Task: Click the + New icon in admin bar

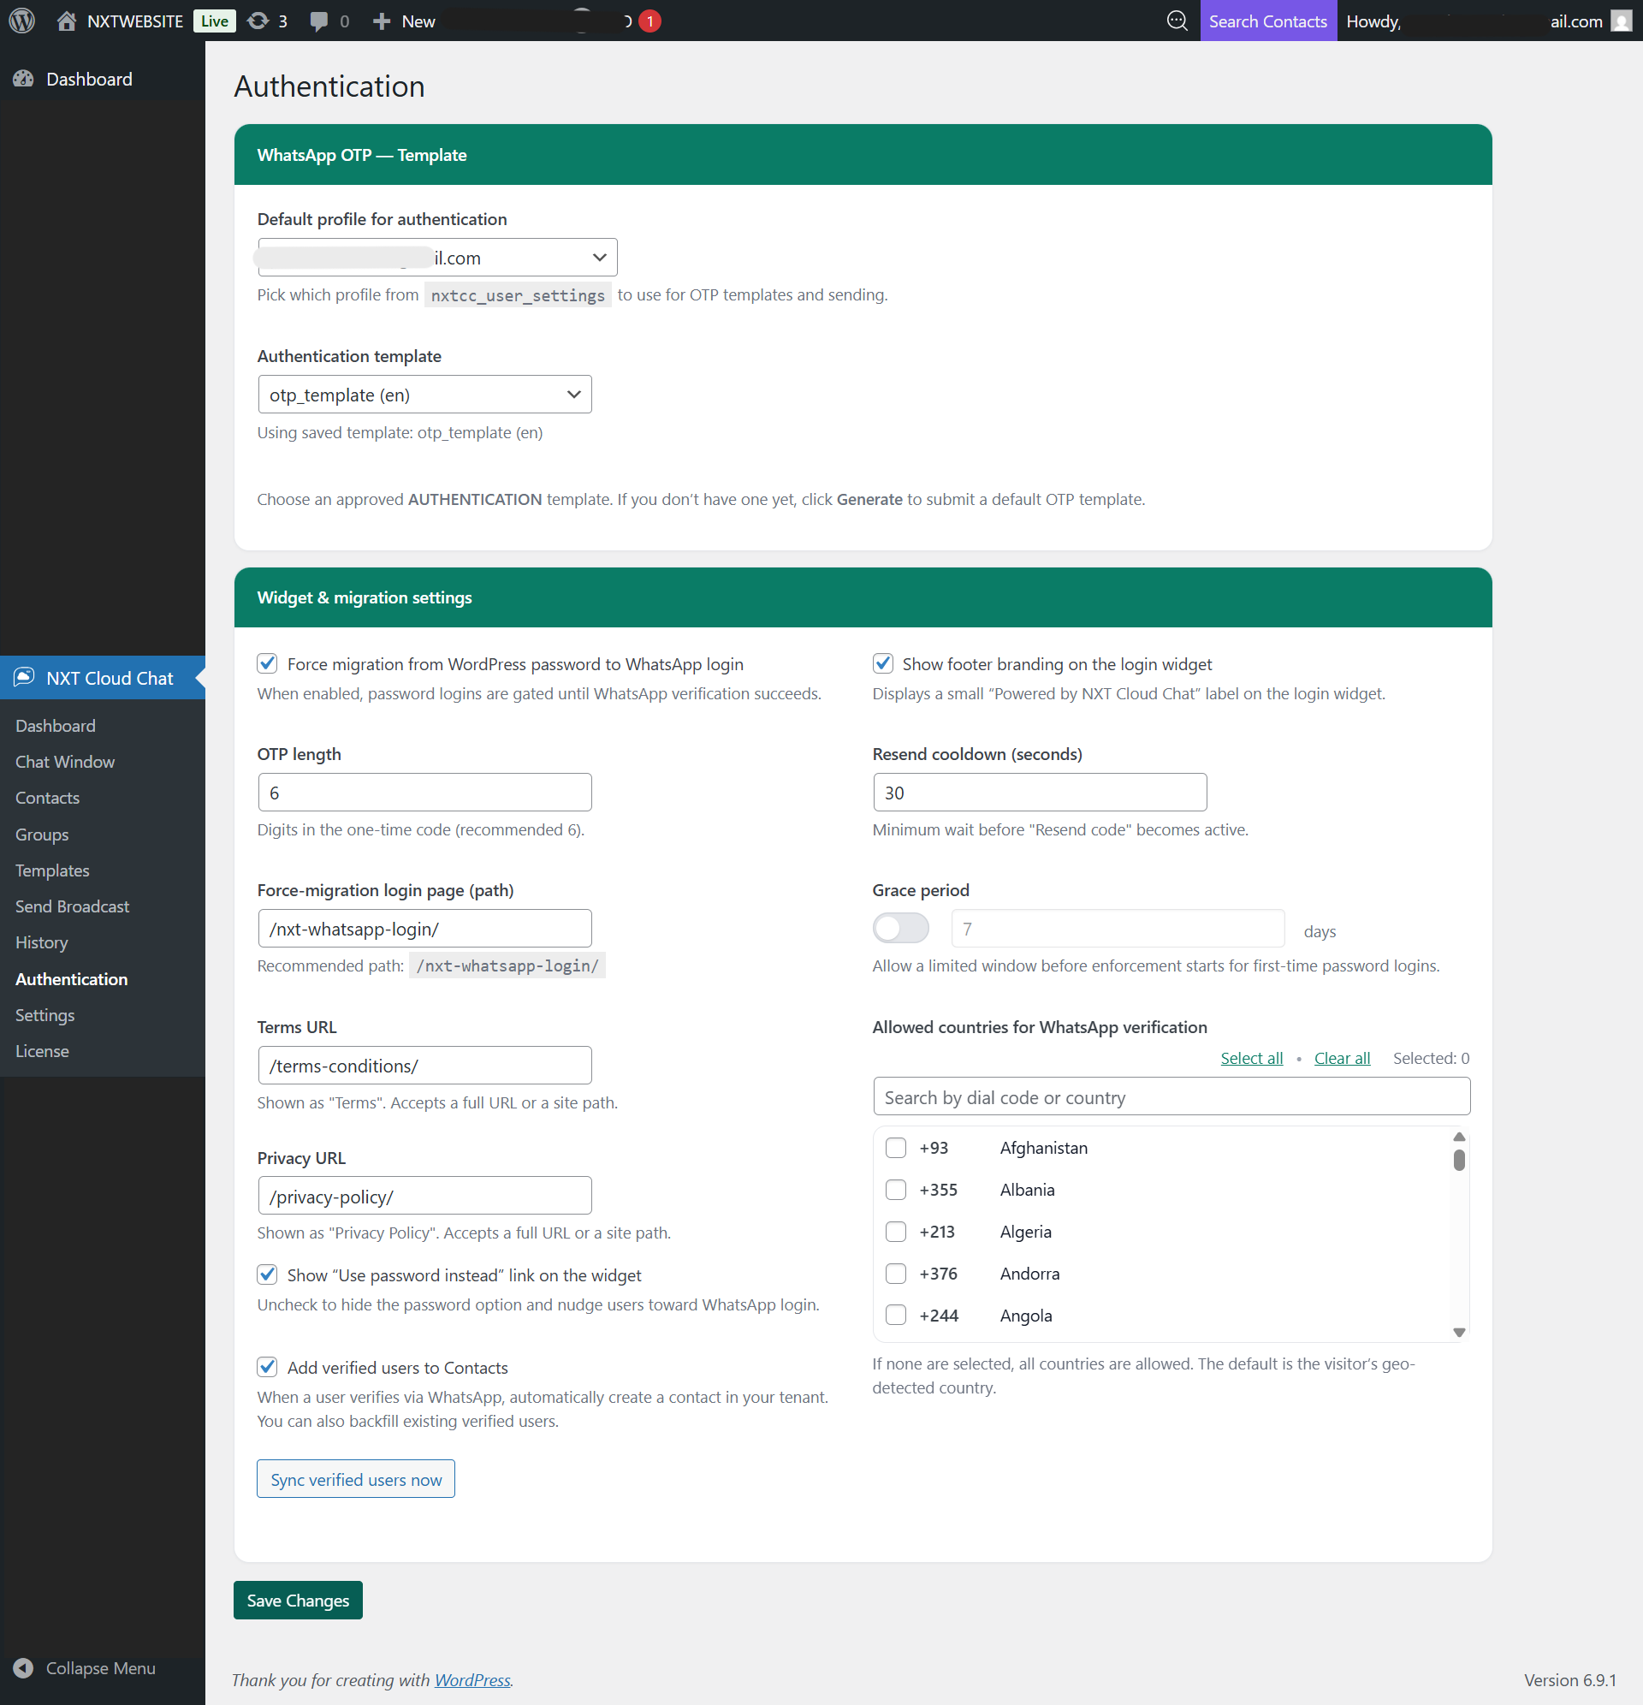Action: tap(382, 20)
